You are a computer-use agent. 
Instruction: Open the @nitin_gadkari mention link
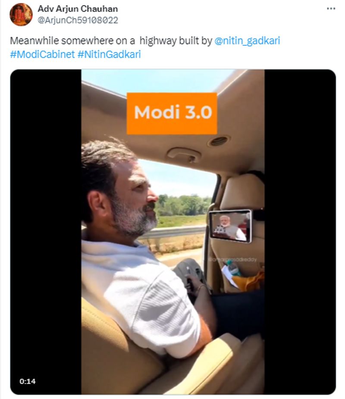coord(247,41)
